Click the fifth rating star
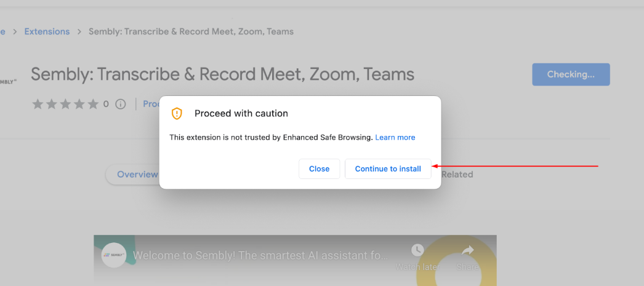The height and width of the screenshot is (286, 644). tap(93, 104)
